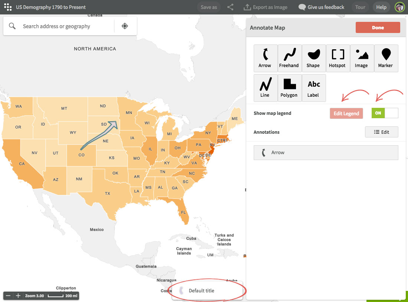The height and width of the screenshot is (302, 408).
Task: Click the OH state label
Action: pyautogui.click(x=177, y=148)
